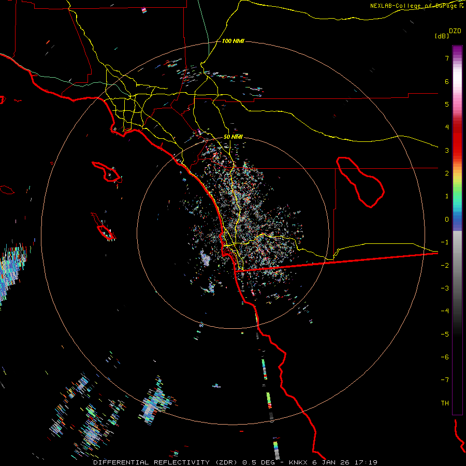Select the DZD product label above the scale
Screen dimensions: 466x466
(x=455, y=31)
